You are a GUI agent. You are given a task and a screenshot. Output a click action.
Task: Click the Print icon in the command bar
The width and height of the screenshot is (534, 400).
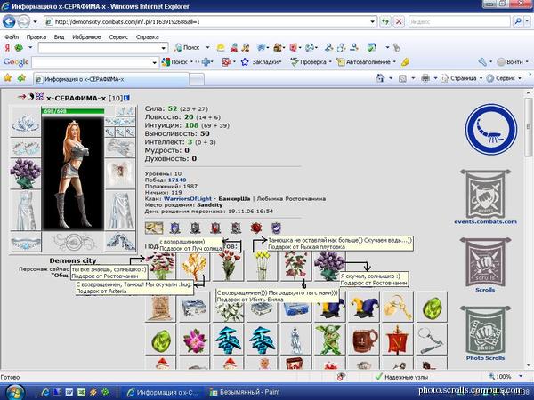click(425, 78)
